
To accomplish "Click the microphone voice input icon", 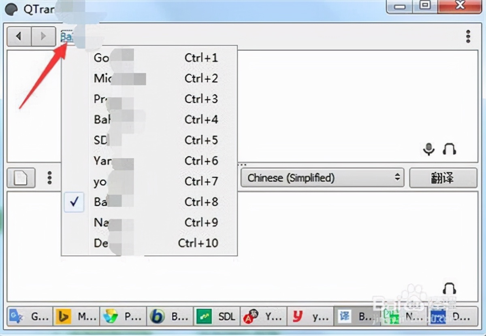I will pyautogui.click(x=428, y=149).
